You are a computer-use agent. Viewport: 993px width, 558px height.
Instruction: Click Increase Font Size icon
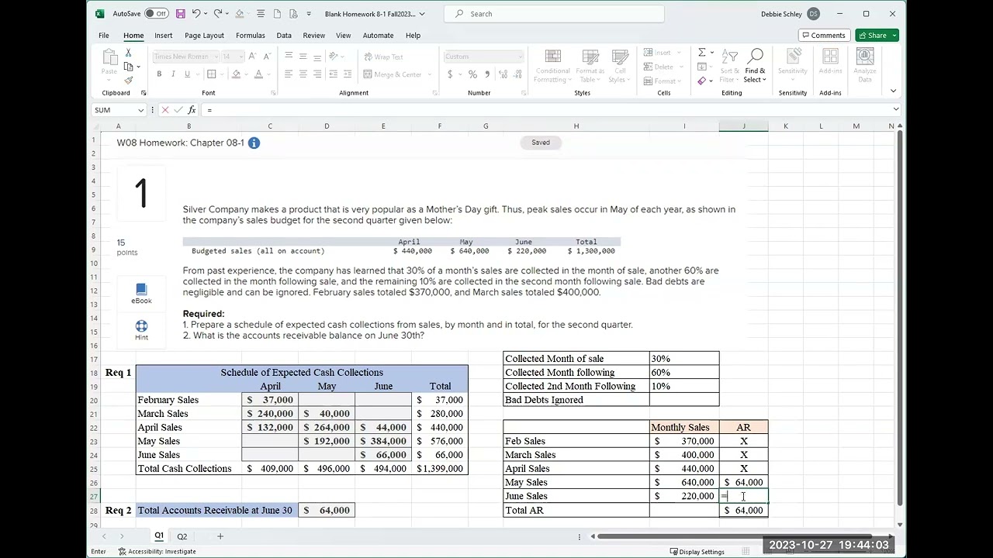point(252,57)
